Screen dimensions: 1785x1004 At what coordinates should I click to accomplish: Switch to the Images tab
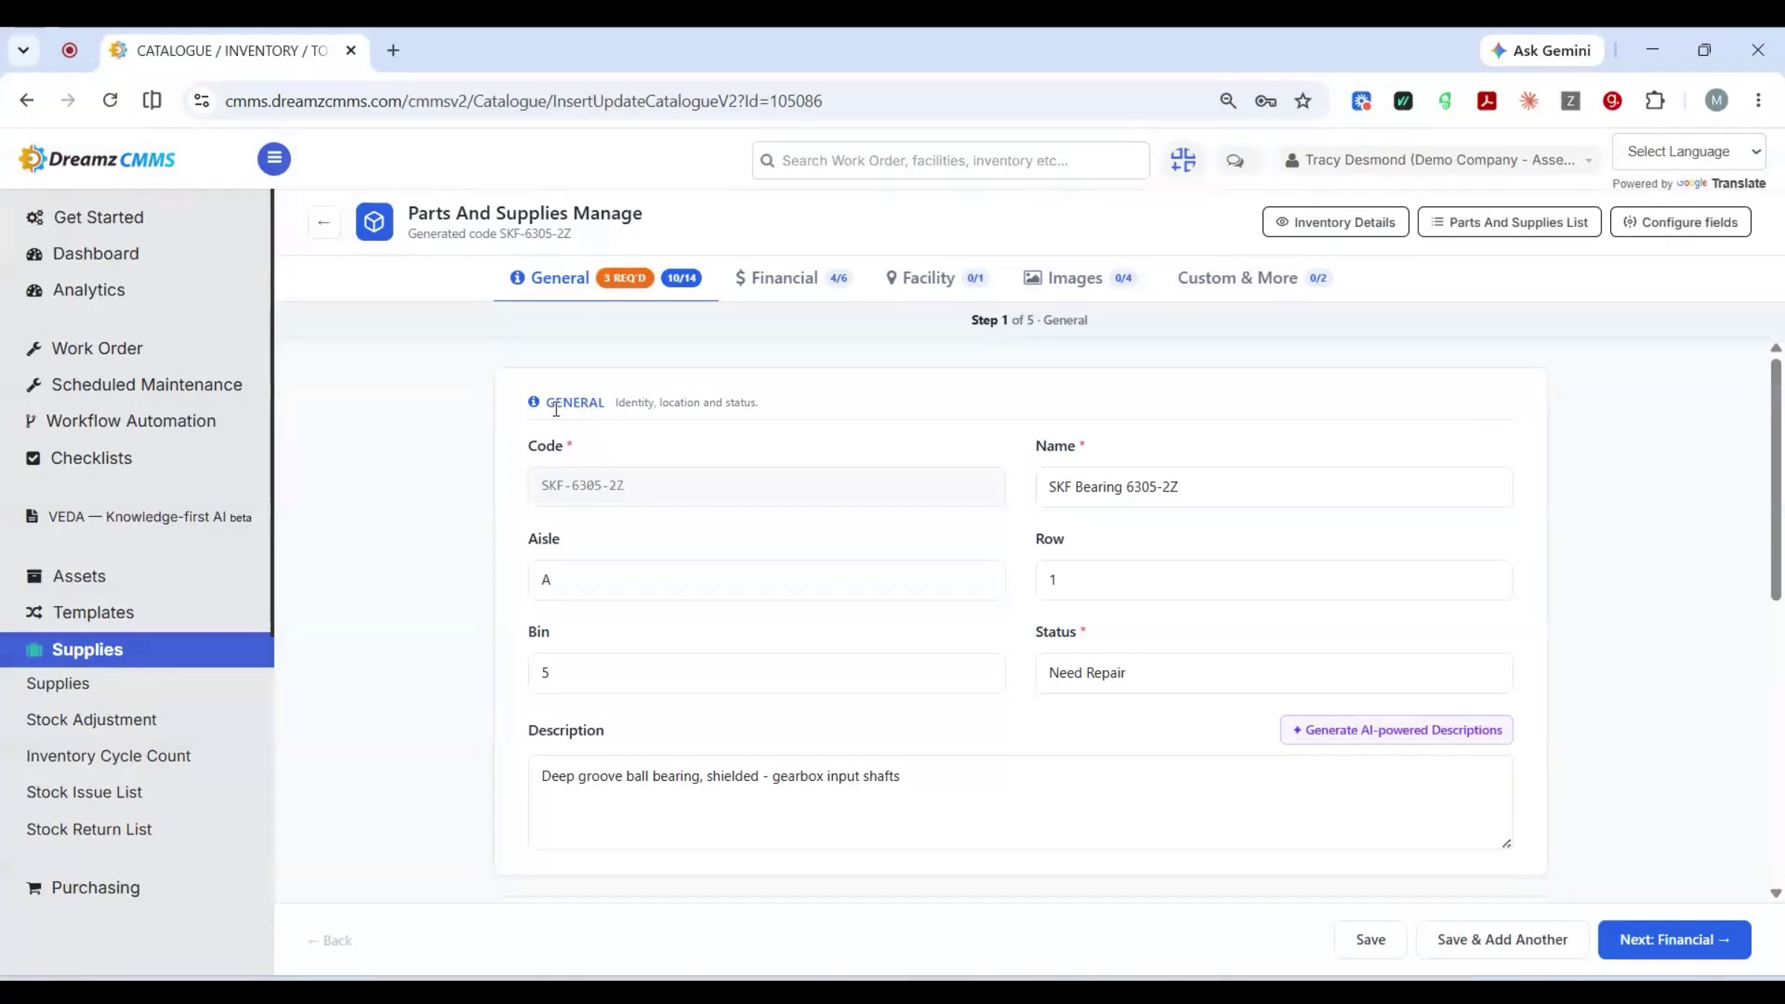(x=1081, y=278)
